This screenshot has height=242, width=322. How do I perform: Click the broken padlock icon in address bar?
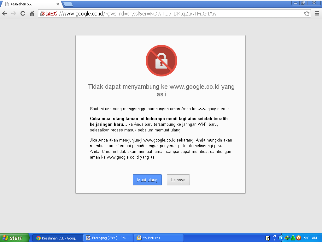click(x=42, y=14)
